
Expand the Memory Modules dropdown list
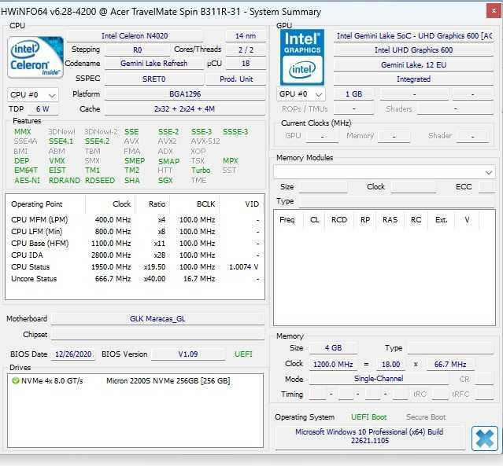coord(488,172)
